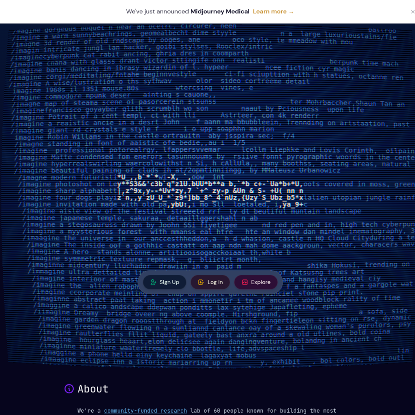
Task: Click the line '/imagine a stegosauruss drawn by'
Action: point(219,225)
